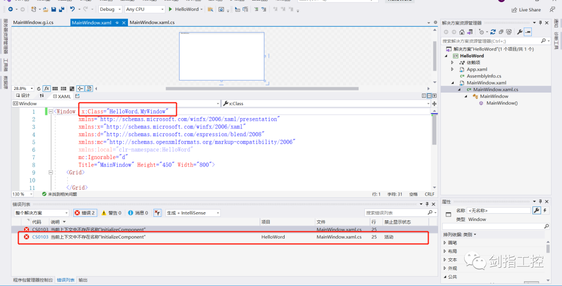Expand the 依赖项 node

point(452,62)
